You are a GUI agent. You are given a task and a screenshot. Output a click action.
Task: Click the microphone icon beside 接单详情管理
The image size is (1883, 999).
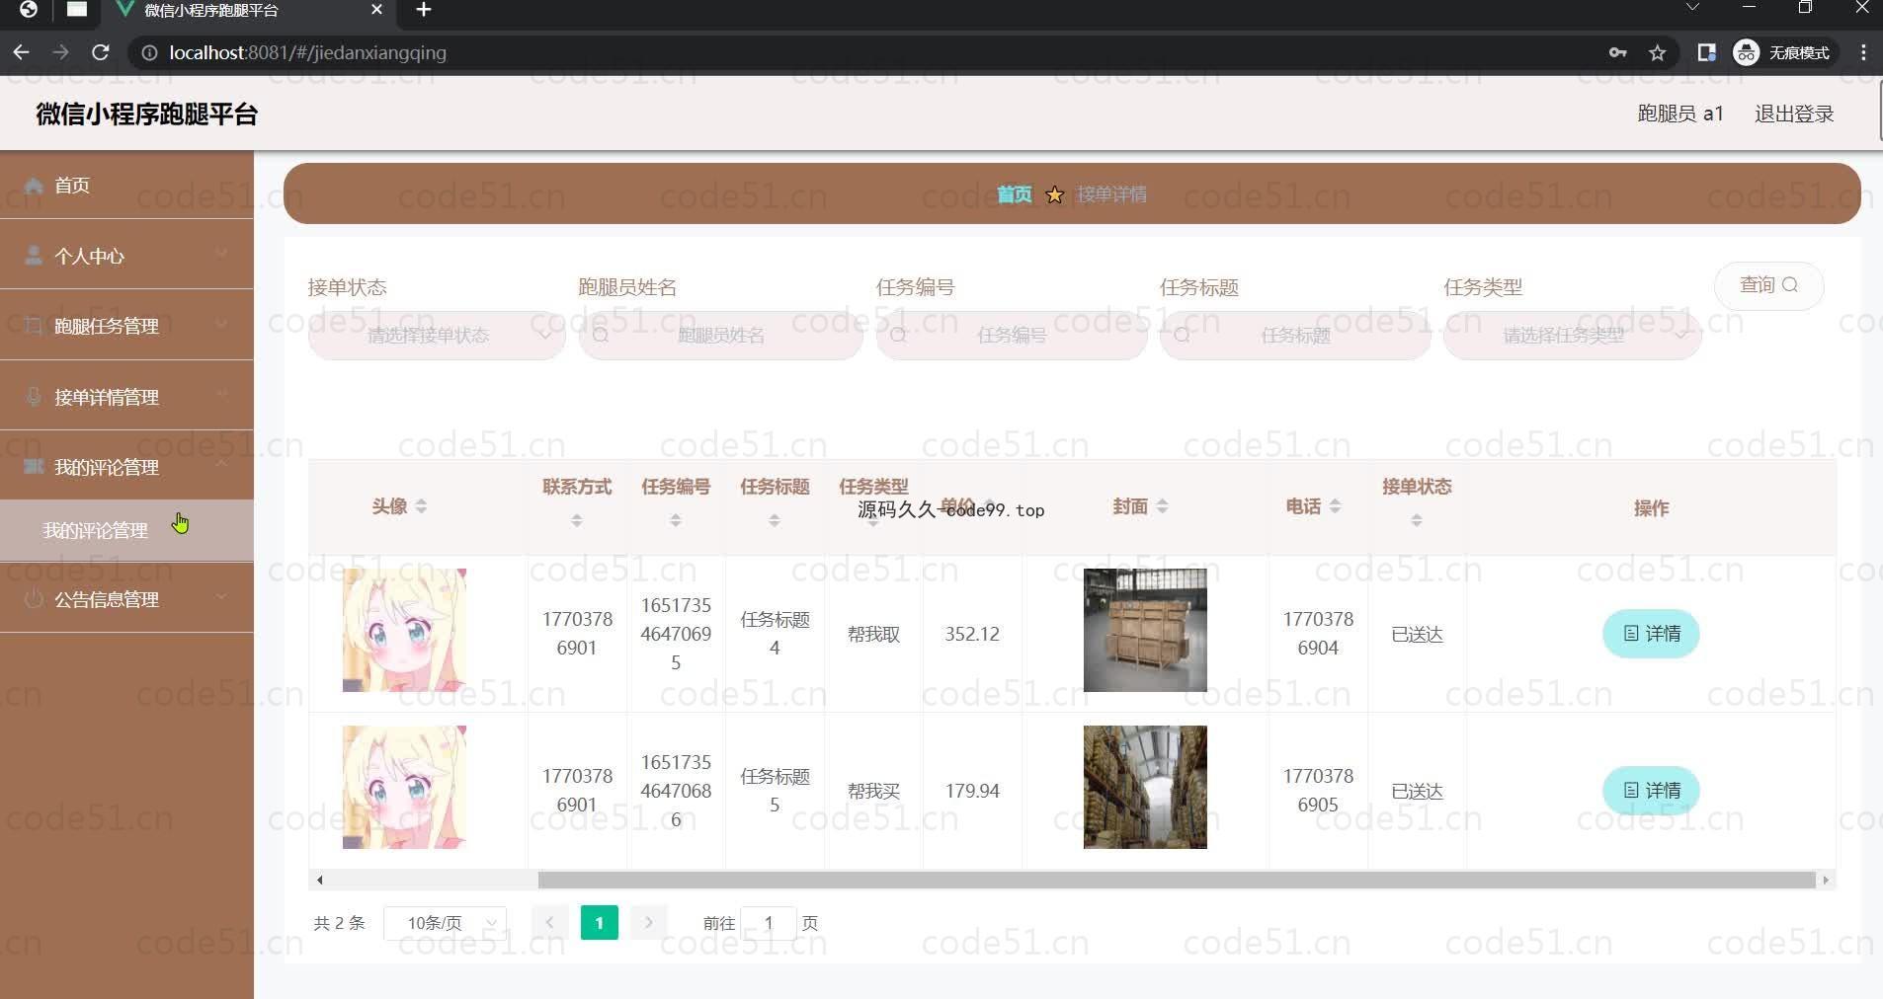[x=34, y=397]
